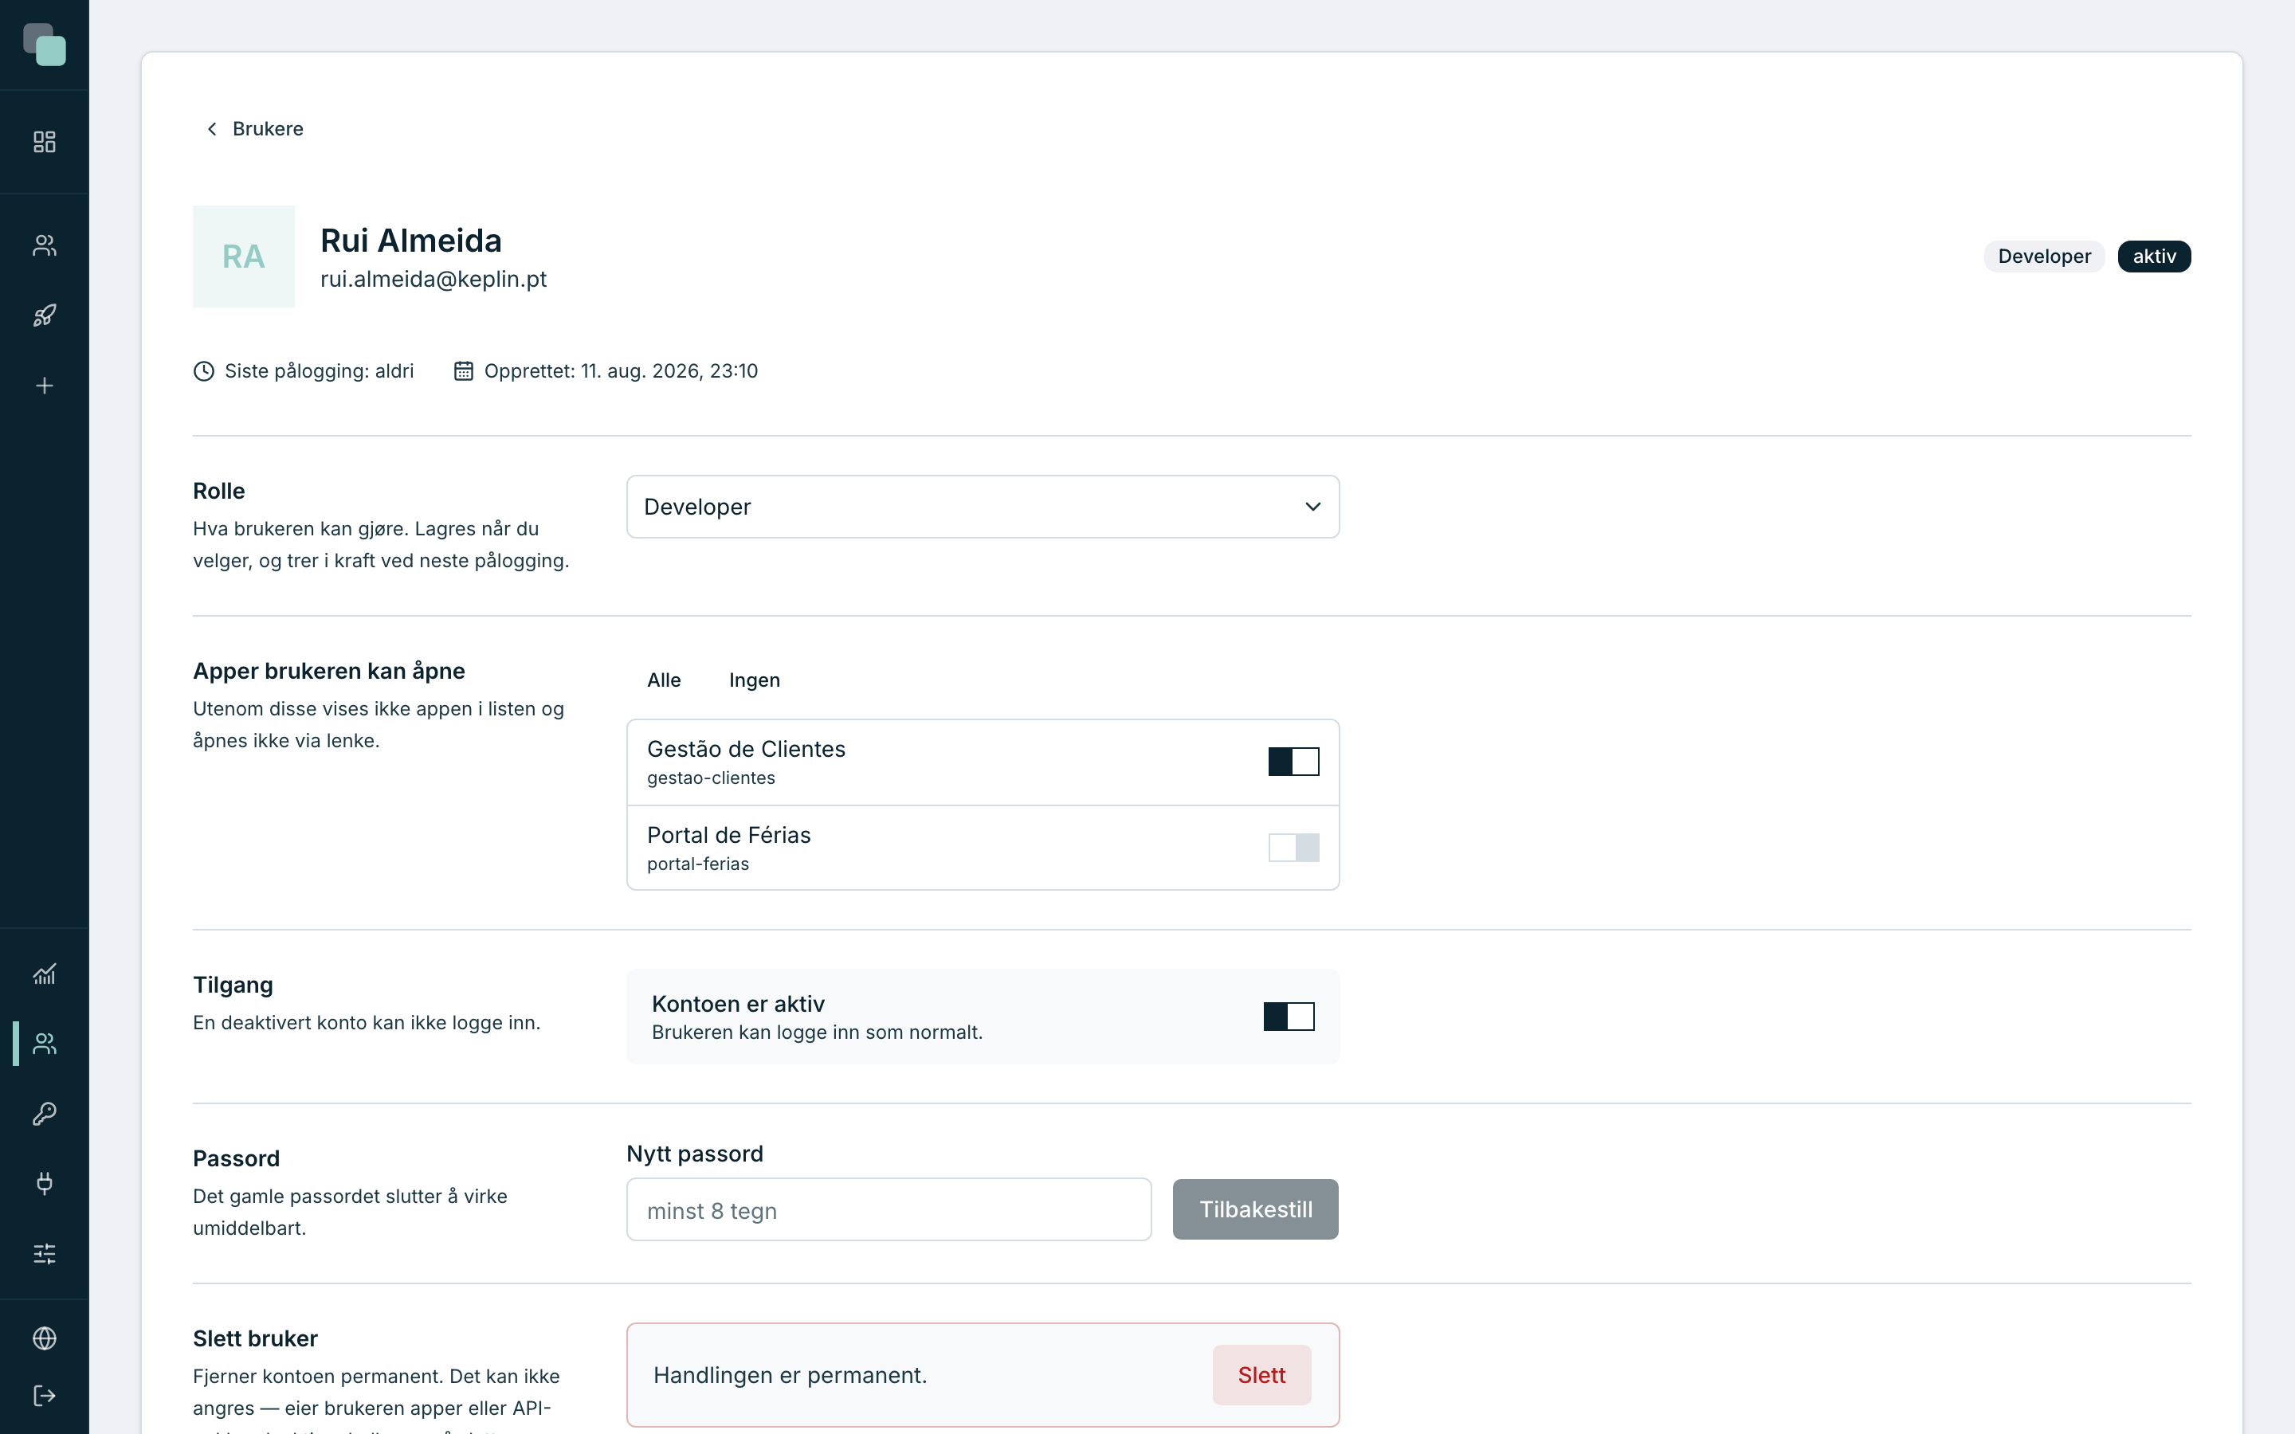Open the Rolle dropdown showing Developer
The width and height of the screenshot is (2295, 1434).
(x=983, y=507)
